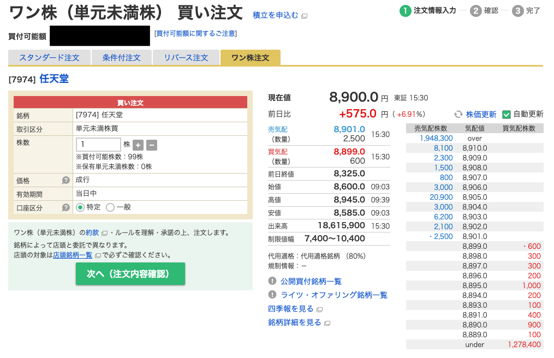The height and width of the screenshot is (358, 554).
Task: Open the 四季報を見る link
Action: (290, 309)
